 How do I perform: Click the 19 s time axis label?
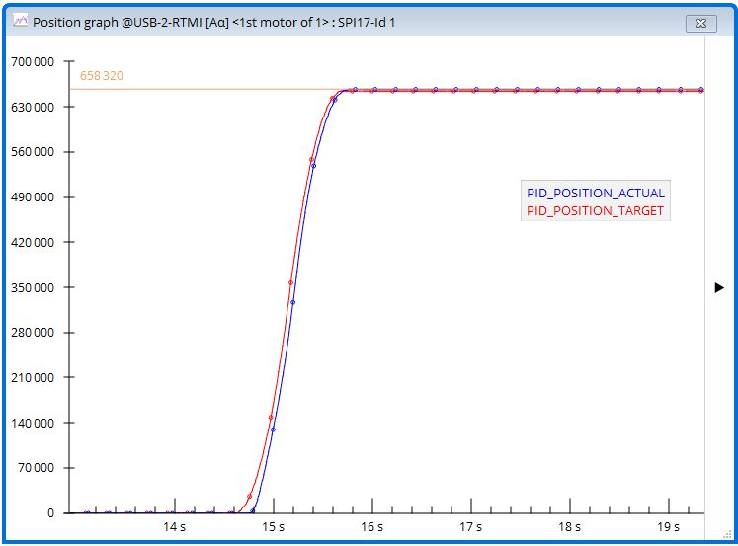coord(669,526)
